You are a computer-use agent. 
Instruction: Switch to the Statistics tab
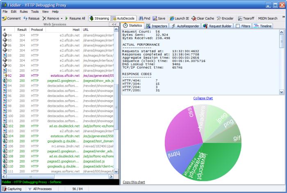132,25
